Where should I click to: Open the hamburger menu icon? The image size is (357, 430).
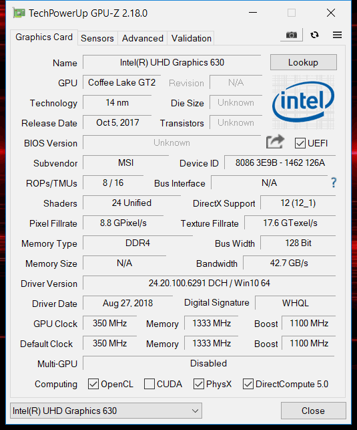[x=337, y=35]
